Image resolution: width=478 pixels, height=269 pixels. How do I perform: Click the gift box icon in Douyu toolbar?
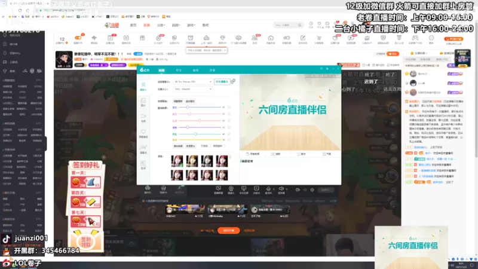point(142,39)
